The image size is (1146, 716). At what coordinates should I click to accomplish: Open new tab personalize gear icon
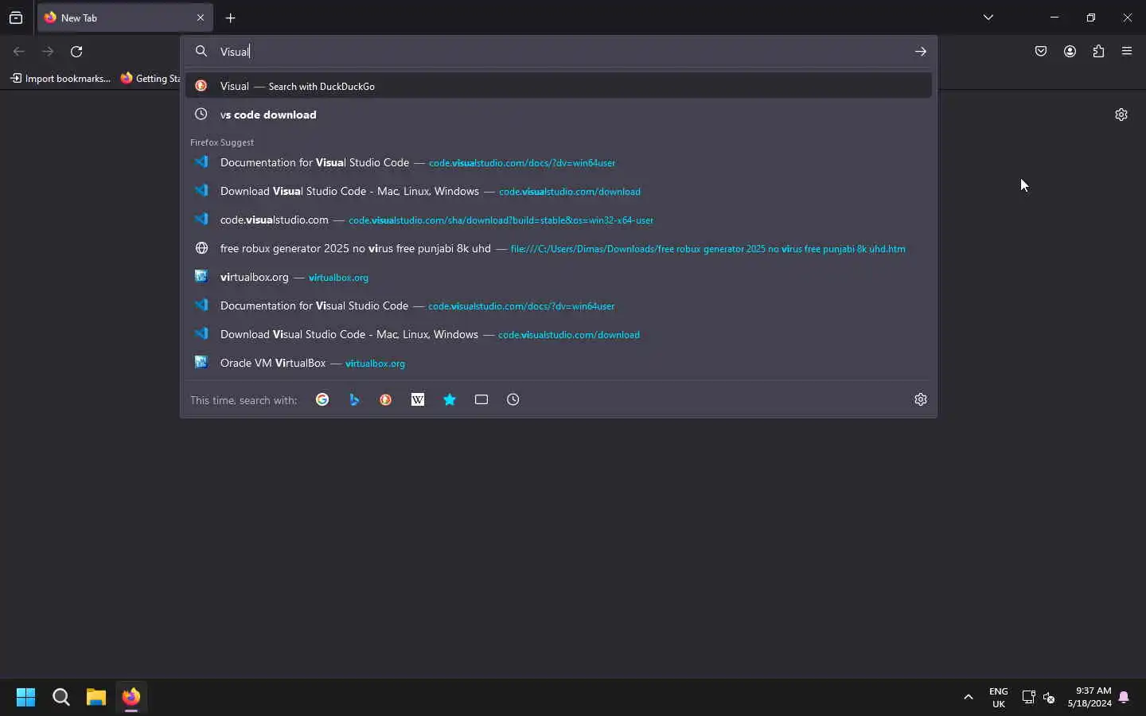[1121, 115]
